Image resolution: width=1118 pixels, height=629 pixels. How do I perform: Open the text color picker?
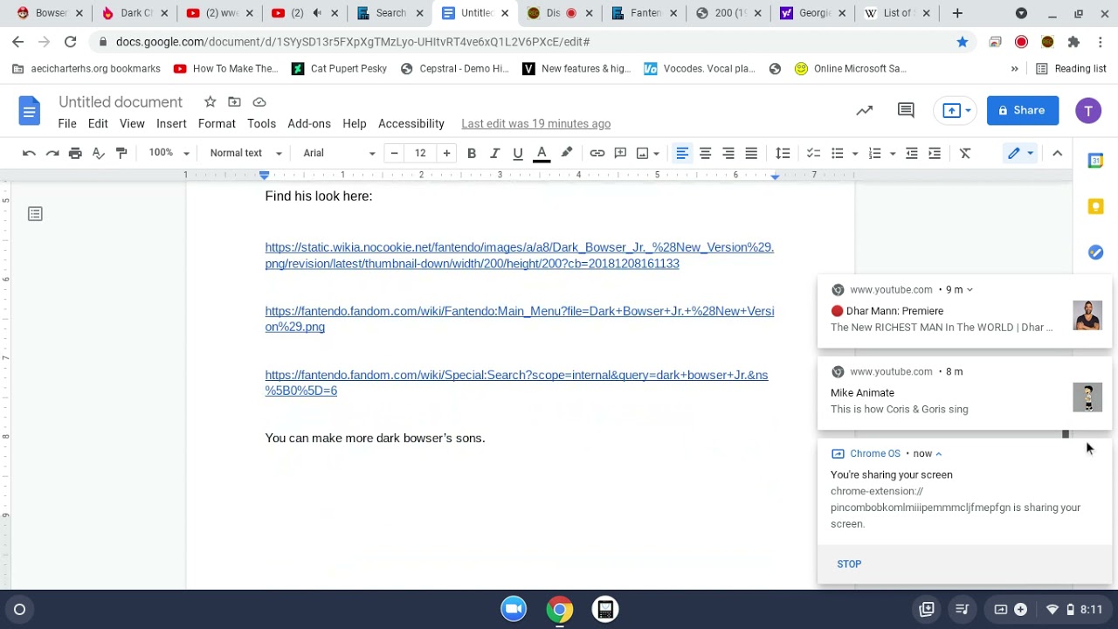[x=542, y=153]
